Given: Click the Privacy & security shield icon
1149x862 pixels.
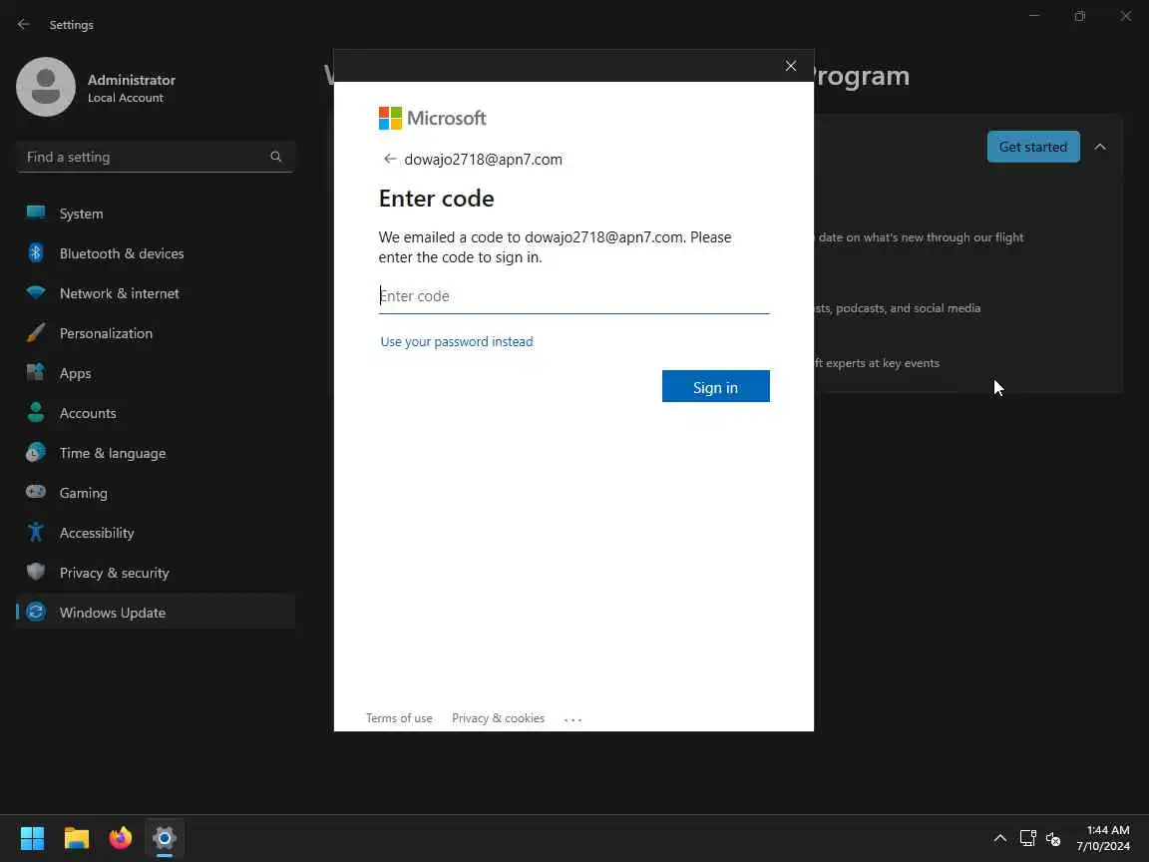Looking at the screenshot, I should [35, 572].
